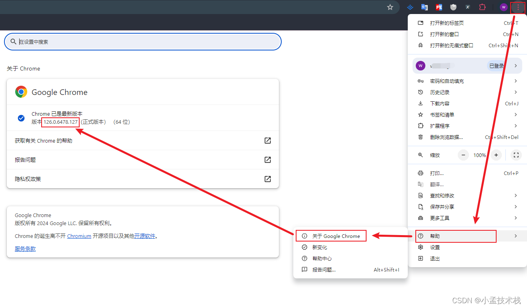This screenshot has width=527, height=308.
Task: Expand the 历史记录 submenu arrow
Action: coord(516,92)
